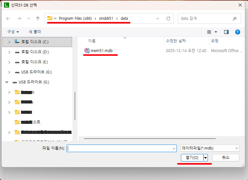Image resolution: width=248 pixels, height=180 pixels.
Task: Click 새 폴더 to create folder
Action: [x=34, y=32]
